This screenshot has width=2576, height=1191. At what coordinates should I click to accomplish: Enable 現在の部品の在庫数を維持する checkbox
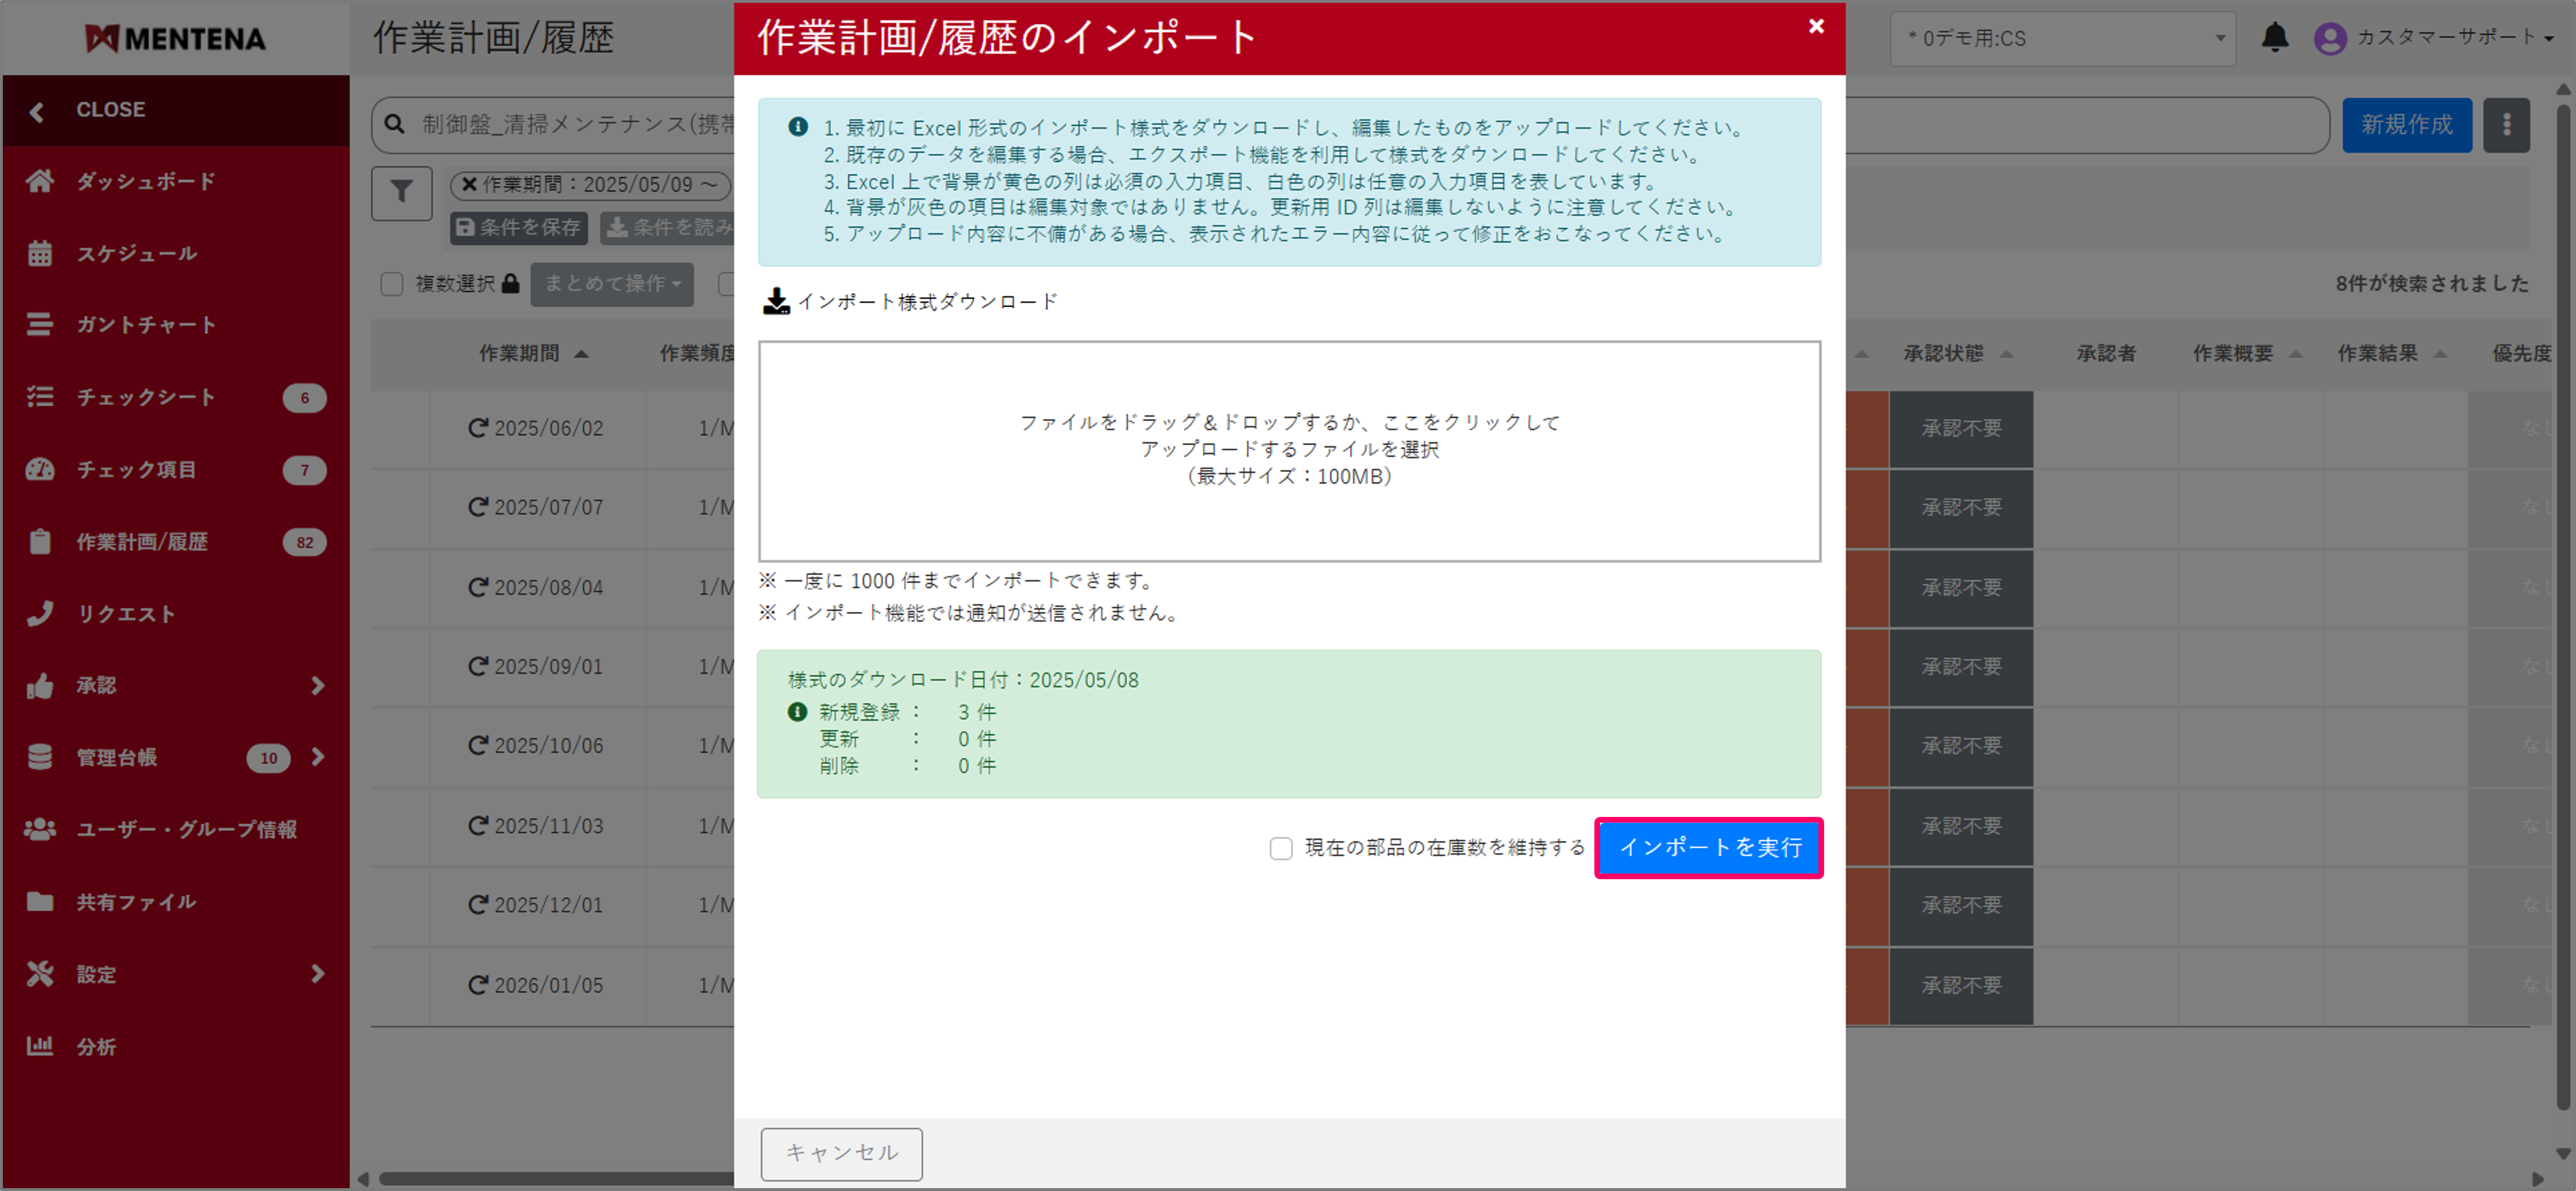1281,848
